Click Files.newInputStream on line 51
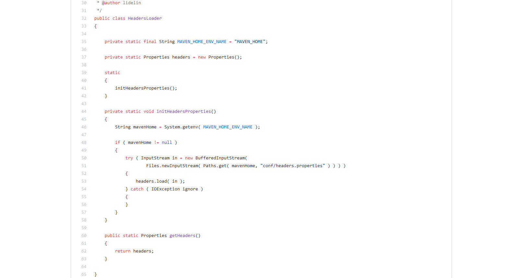Screen dimensions: 517x278 click(x=172, y=166)
